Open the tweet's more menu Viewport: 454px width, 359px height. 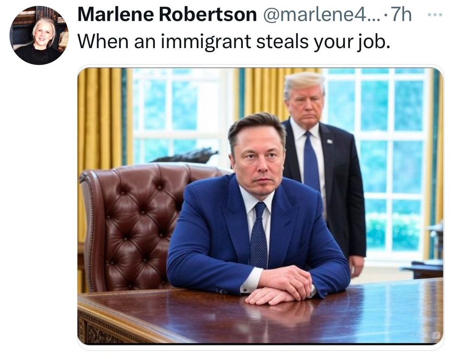tap(435, 14)
